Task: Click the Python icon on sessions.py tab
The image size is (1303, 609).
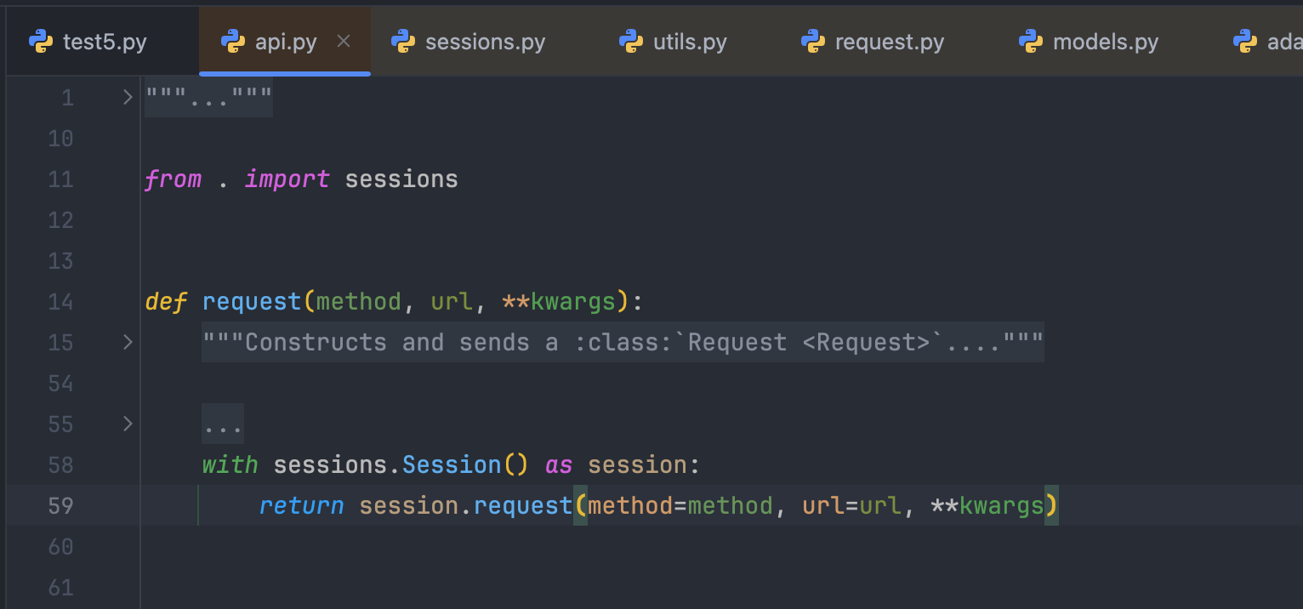Action: [403, 42]
